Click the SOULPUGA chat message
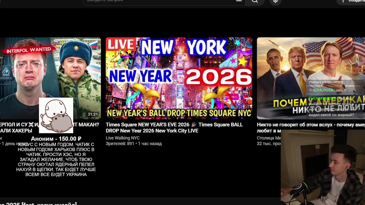The height and width of the screenshot is (205, 365). click(x=327, y=90)
